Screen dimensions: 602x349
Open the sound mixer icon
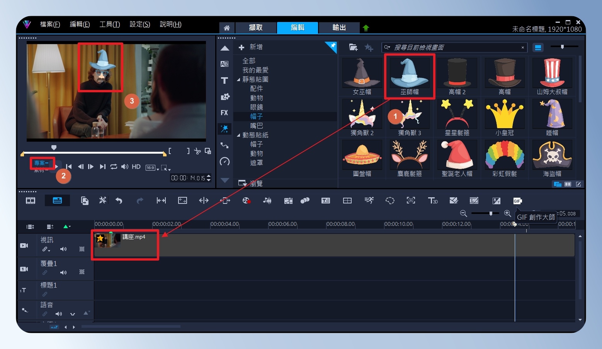267,200
